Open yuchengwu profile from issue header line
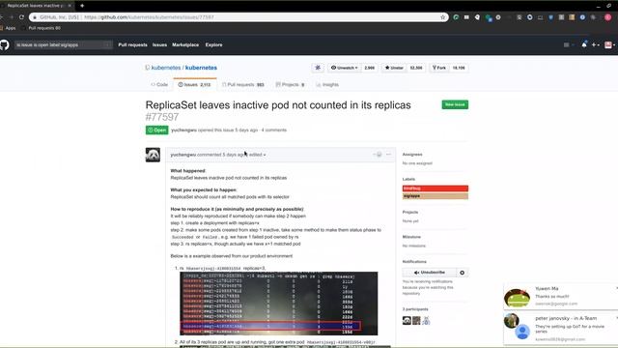The height and width of the screenshot is (348, 618). point(183,130)
